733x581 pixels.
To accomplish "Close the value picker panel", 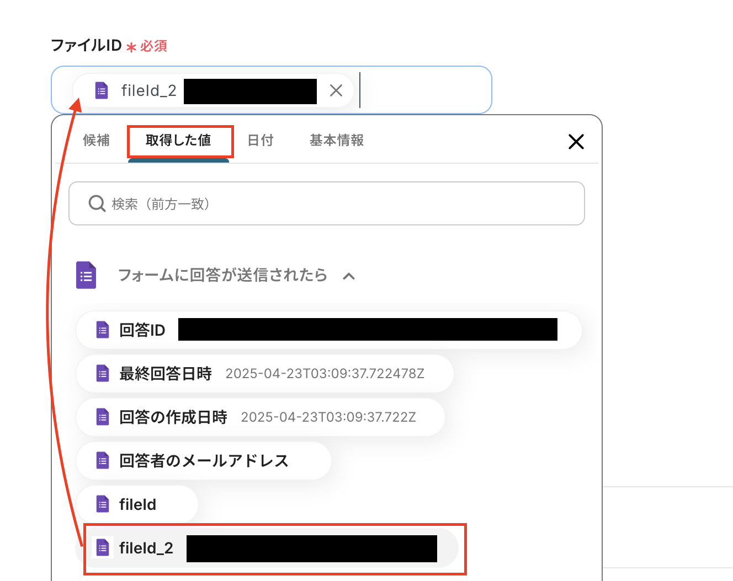I will [x=576, y=142].
